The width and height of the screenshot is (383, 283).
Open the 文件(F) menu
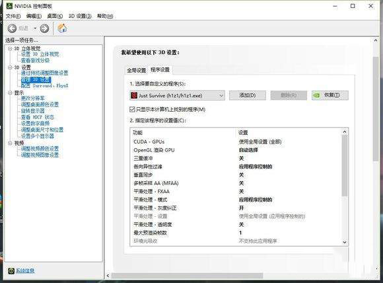(13, 16)
